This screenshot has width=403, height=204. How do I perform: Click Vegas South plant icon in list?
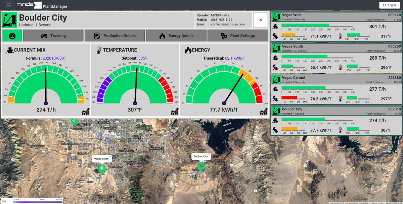tap(276, 49)
